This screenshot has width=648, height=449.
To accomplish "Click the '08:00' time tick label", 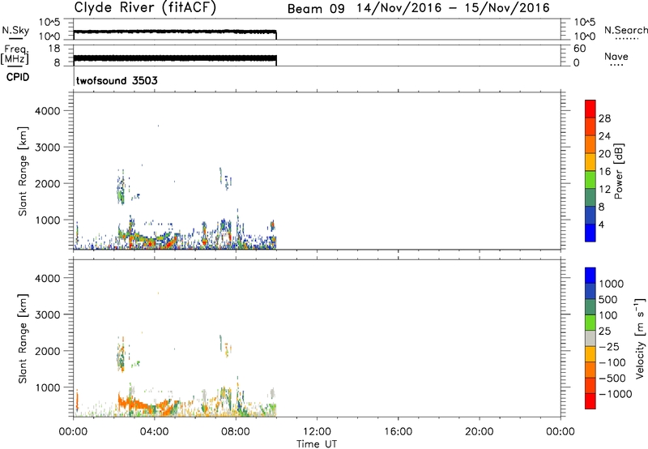I will click(x=236, y=432).
